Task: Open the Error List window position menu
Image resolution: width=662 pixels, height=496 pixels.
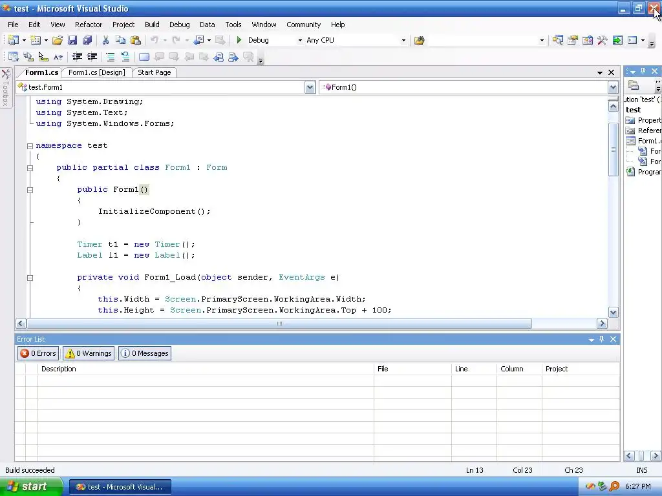Action: pyautogui.click(x=591, y=340)
